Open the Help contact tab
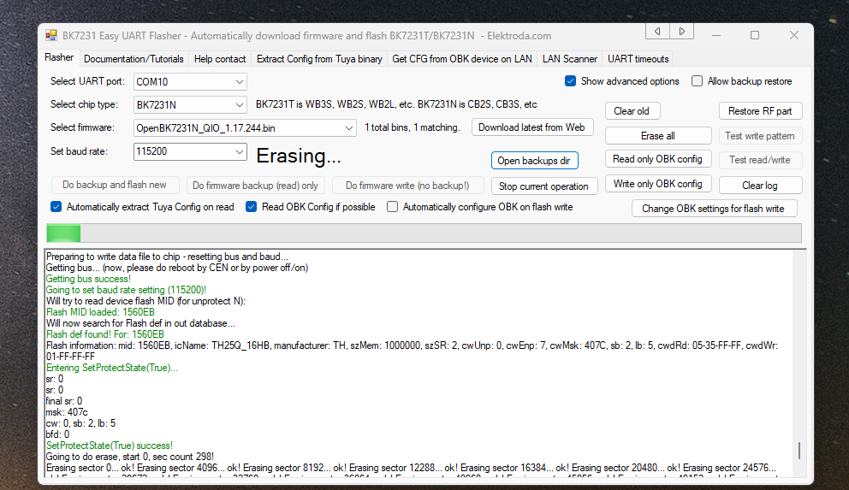This screenshot has height=490, width=849. pos(220,59)
